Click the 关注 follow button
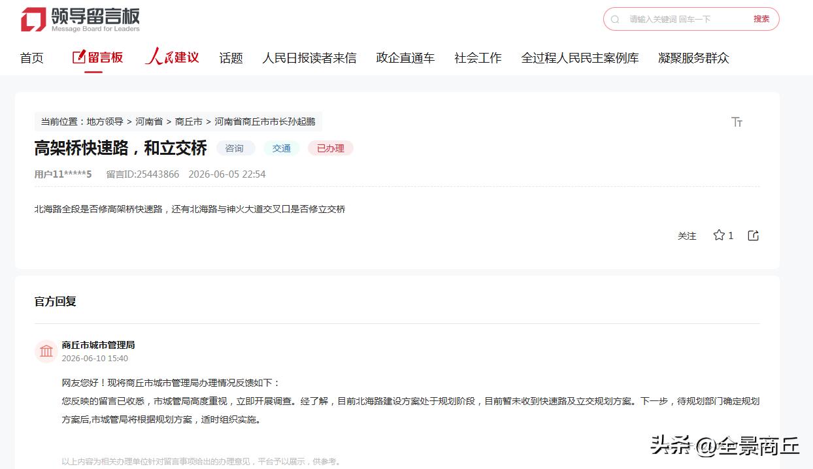The width and height of the screenshot is (813, 469). pyautogui.click(x=687, y=236)
